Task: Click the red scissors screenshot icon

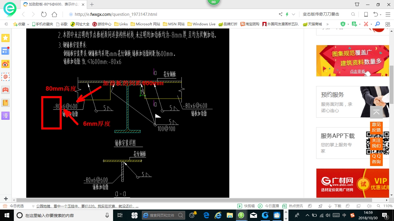Action: (x=366, y=24)
